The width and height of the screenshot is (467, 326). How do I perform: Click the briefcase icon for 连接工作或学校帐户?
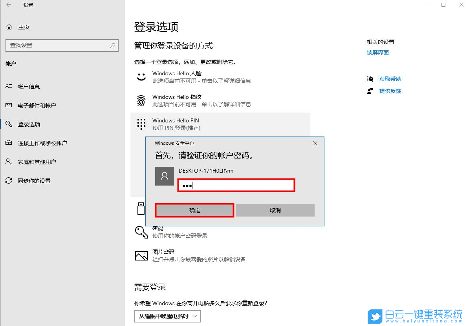click(x=9, y=143)
